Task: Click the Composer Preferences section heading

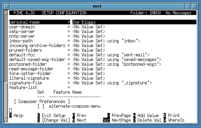Action: [42, 102]
